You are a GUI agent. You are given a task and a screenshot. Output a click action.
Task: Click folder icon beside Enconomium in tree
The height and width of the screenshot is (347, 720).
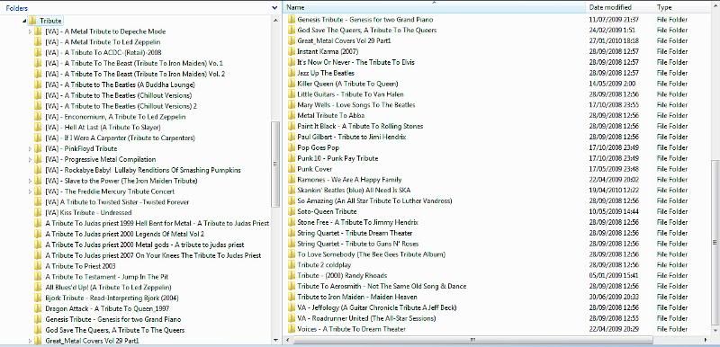38,117
